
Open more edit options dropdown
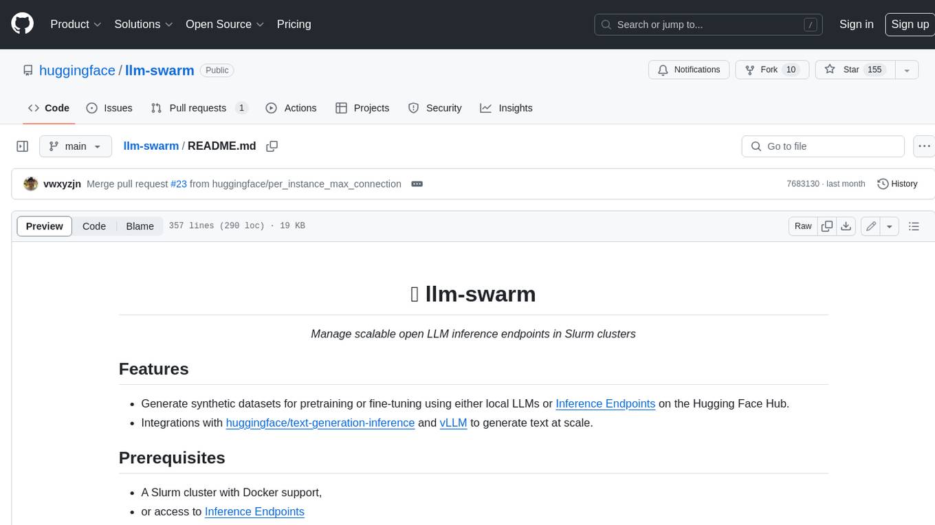[x=890, y=226]
